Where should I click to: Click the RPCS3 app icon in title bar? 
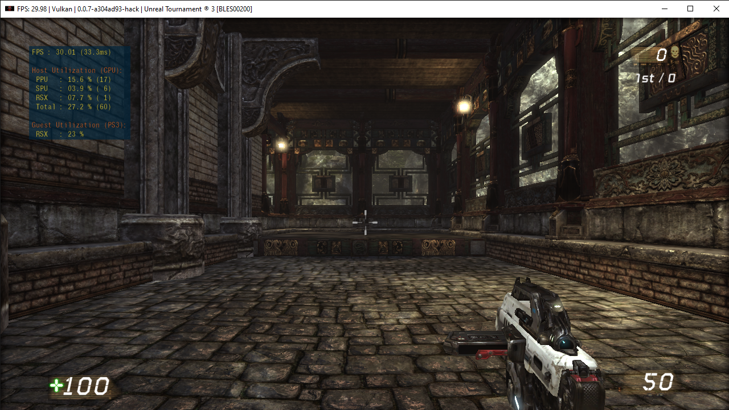coord(10,9)
